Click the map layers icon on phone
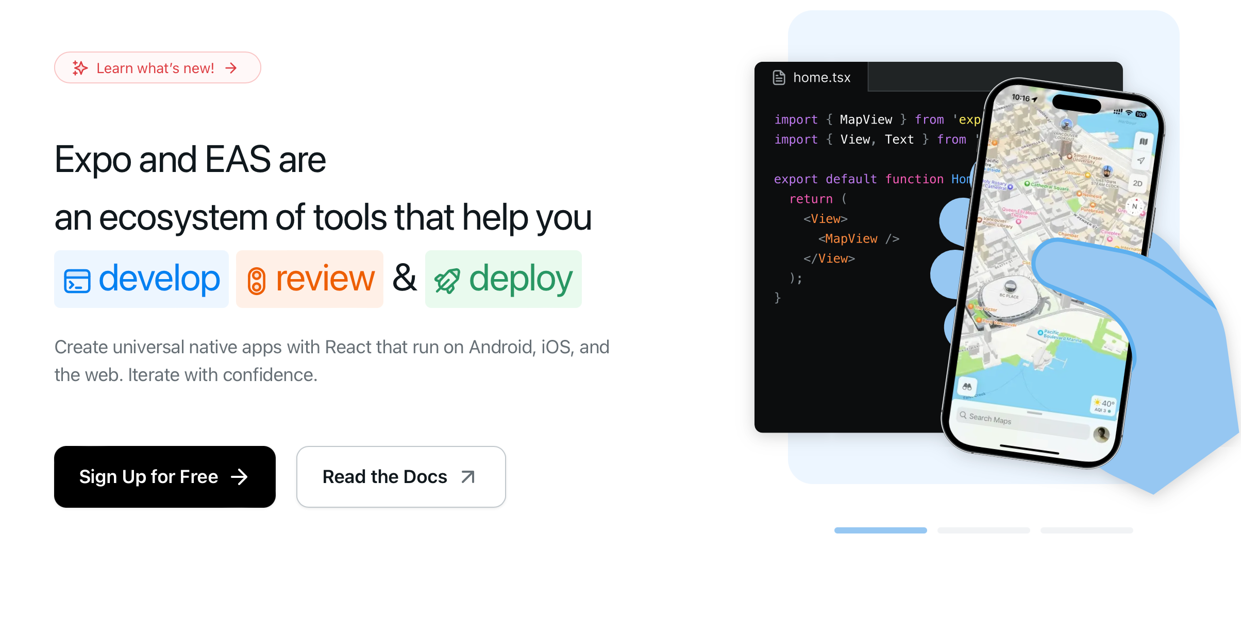The image size is (1241, 620). click(1144, 141)
